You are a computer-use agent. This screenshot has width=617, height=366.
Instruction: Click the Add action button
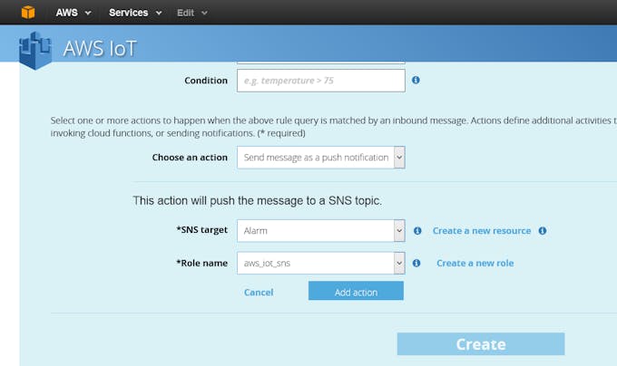click(x=356, y=291)
